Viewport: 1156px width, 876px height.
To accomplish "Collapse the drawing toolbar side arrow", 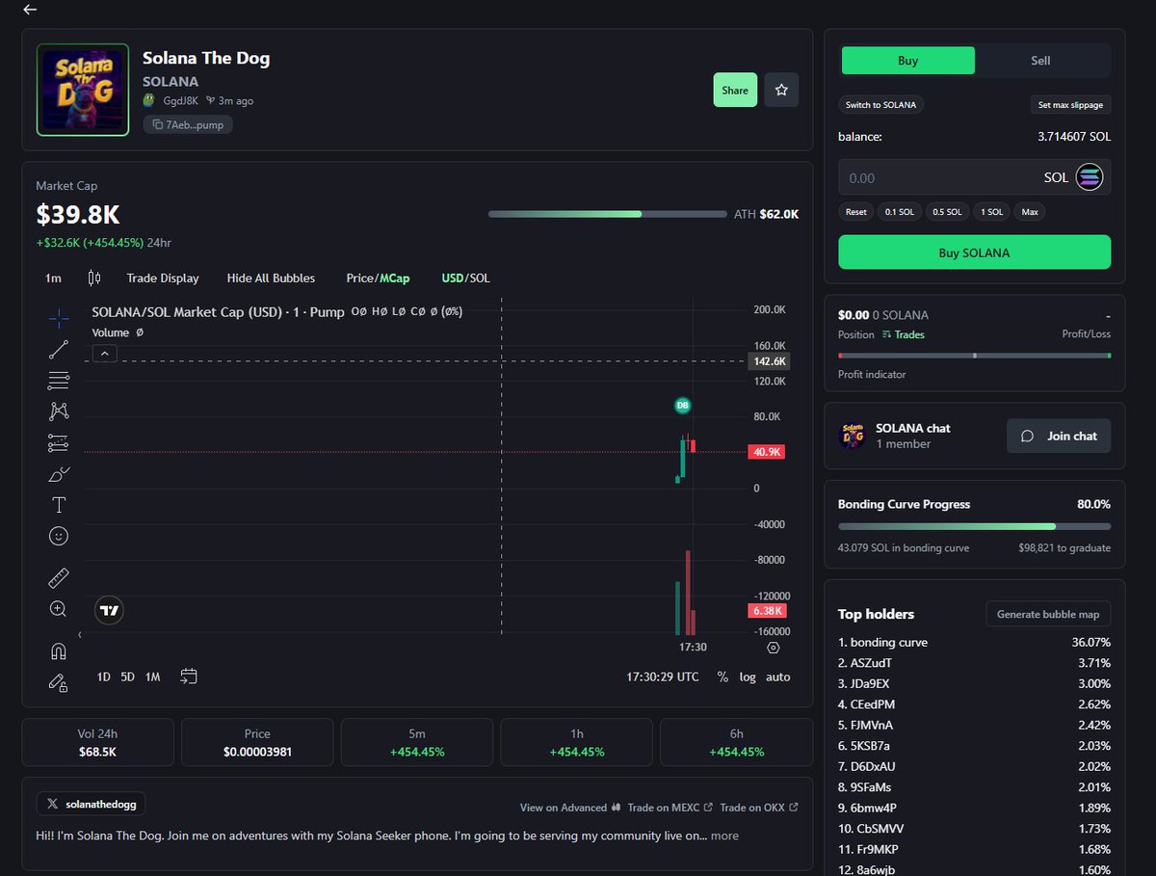I will point(79,635).
